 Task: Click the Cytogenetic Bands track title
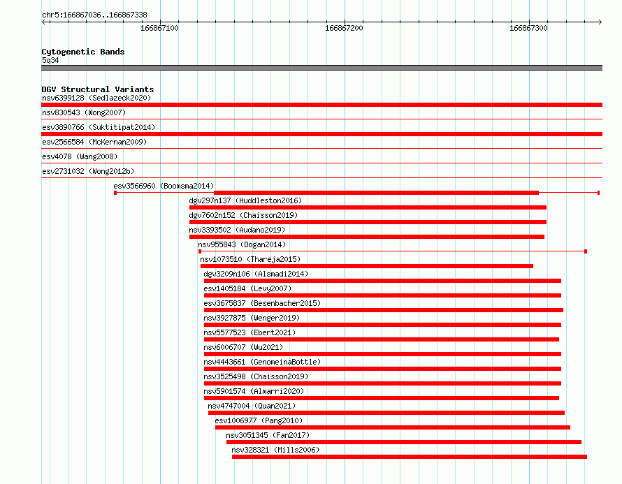click(x=83, y=52)
